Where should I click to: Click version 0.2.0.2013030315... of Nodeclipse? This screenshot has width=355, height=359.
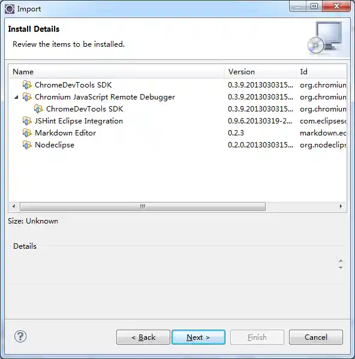pyautogui.click(x=260, y=145)
